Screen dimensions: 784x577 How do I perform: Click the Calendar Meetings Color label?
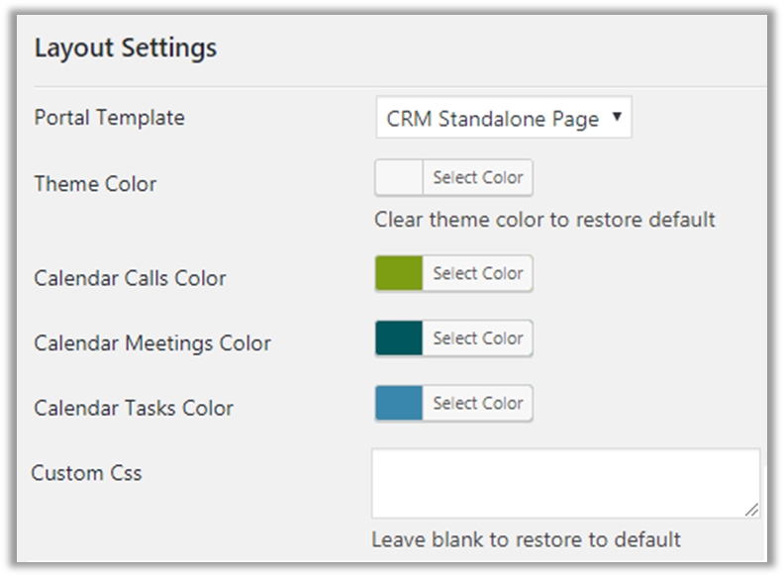click(151, 343)
